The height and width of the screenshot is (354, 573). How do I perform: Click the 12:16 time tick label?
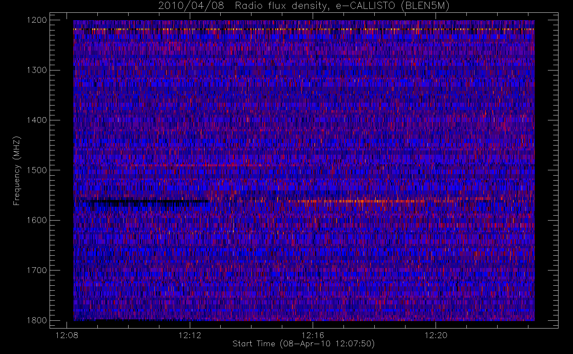coord(313,335)
